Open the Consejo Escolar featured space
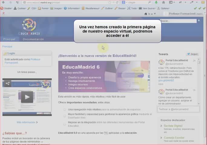207x145 pixels. [174, 138]
